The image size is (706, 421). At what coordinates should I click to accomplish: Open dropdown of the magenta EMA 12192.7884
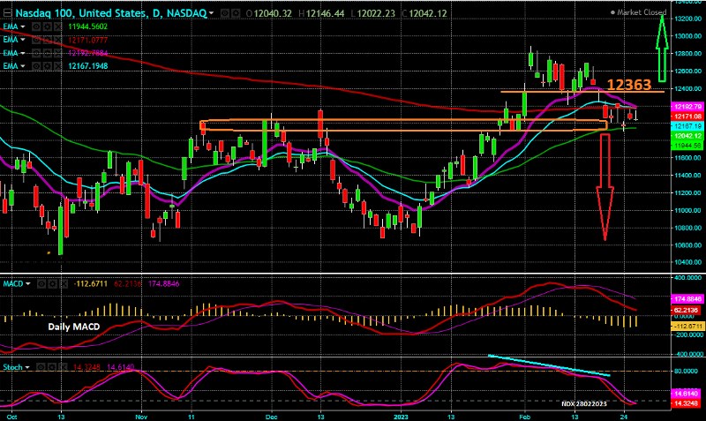coord(23,53)
